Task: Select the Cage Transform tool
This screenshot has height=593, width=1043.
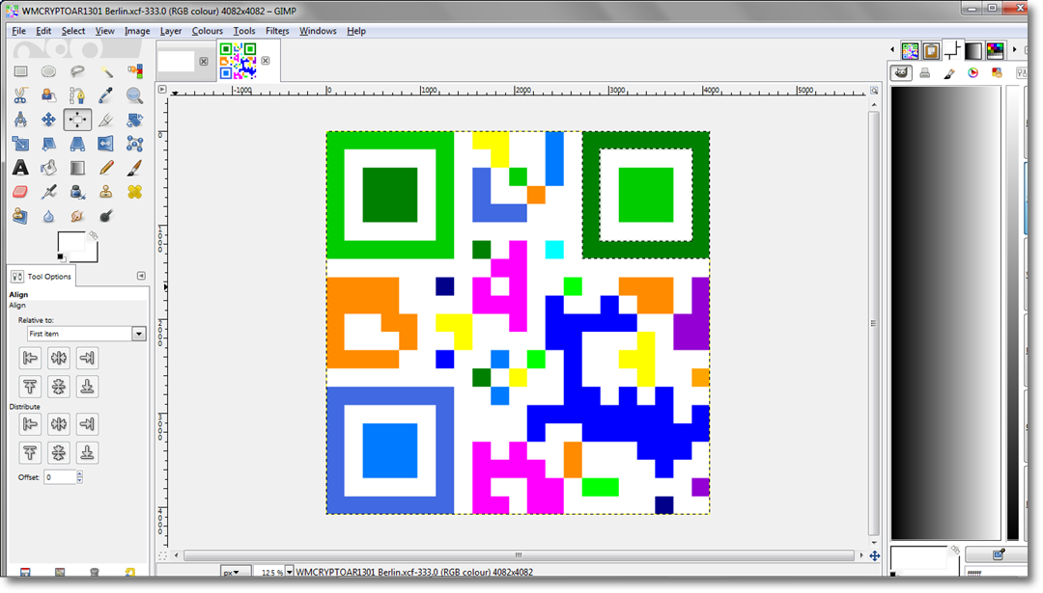Action: [x=134, y=144]
